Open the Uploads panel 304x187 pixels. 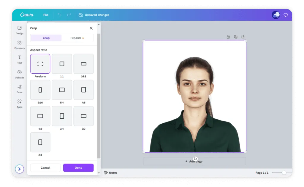click(x=20, y=73)
